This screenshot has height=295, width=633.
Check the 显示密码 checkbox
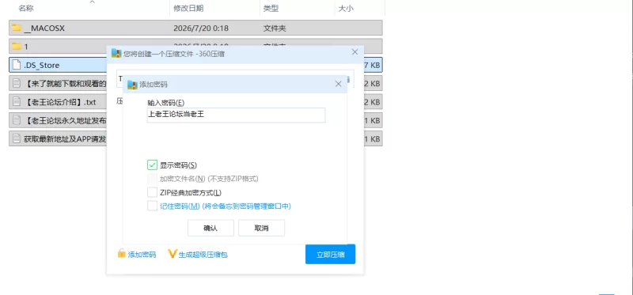[152, 165]
